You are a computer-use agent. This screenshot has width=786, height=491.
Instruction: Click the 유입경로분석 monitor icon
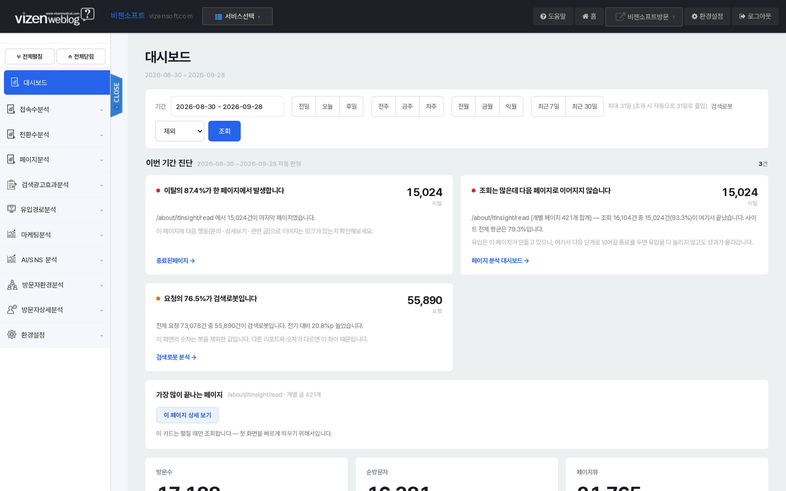[11, 209]
